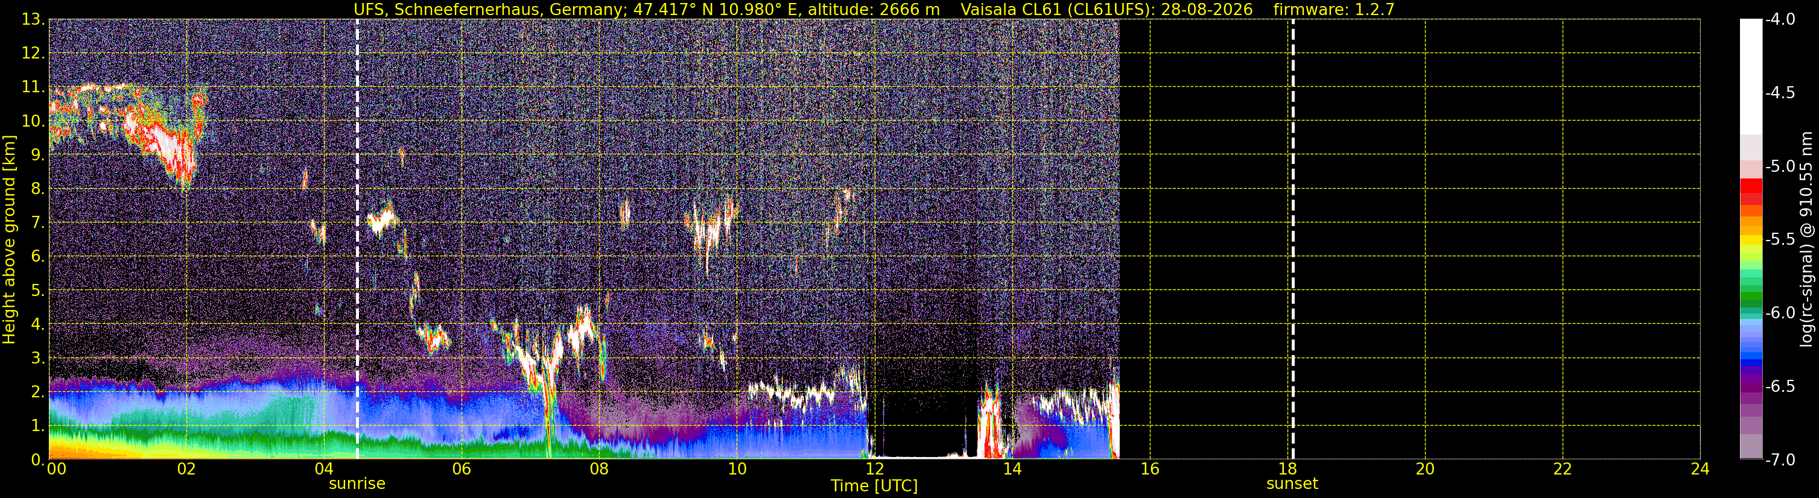Click the colorbar label '-6.5'
This screenshot has height=498, width=1819.
[1779, 386]
